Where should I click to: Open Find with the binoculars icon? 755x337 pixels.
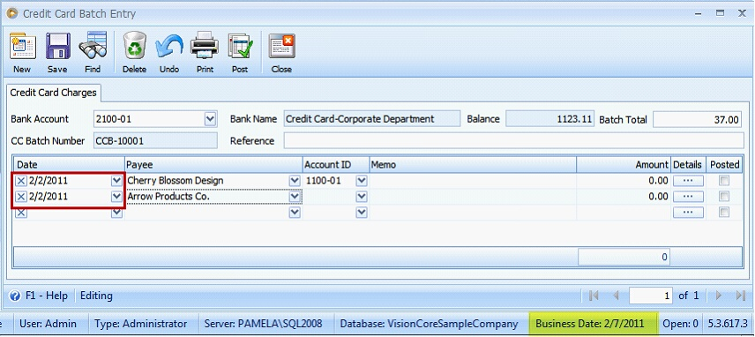click(x=93, y=46)
